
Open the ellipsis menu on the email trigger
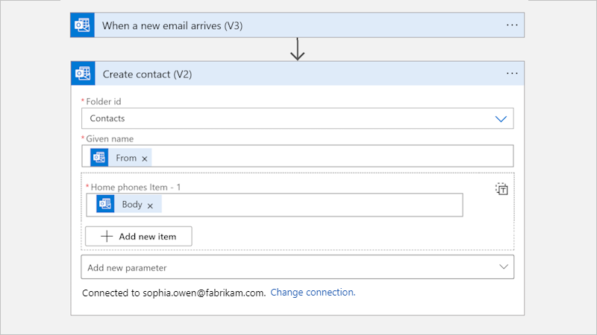pyautogui.click(x=512, y=25)
